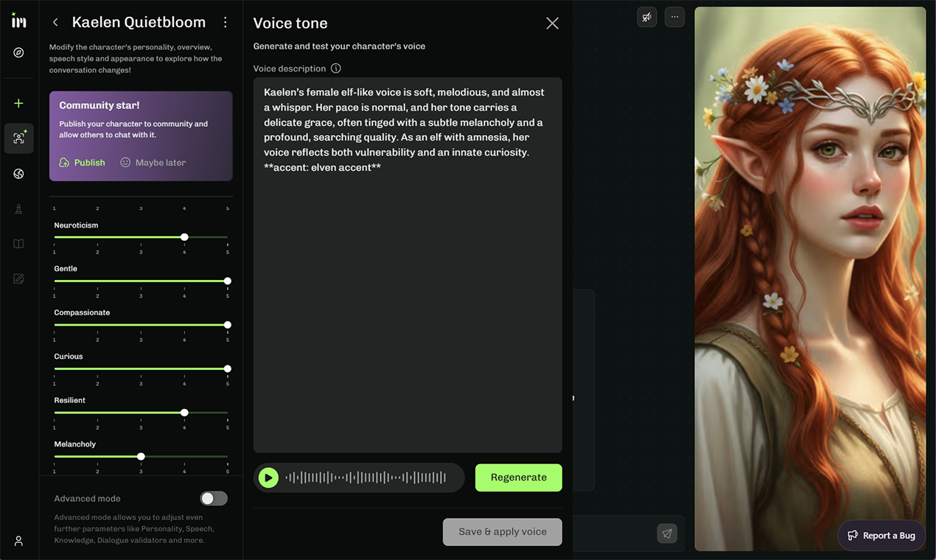Adjust the Gentle slider handle
This screenshot has width=936, height=560.
pos(228,281)
